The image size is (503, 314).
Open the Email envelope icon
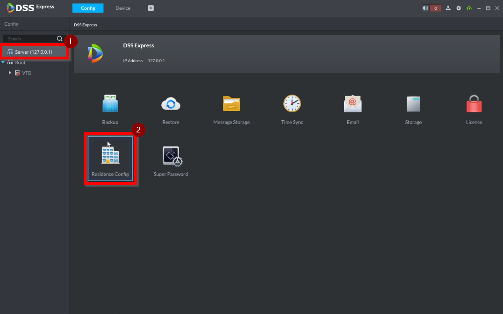pyautogui.click(x=352, y=104)
